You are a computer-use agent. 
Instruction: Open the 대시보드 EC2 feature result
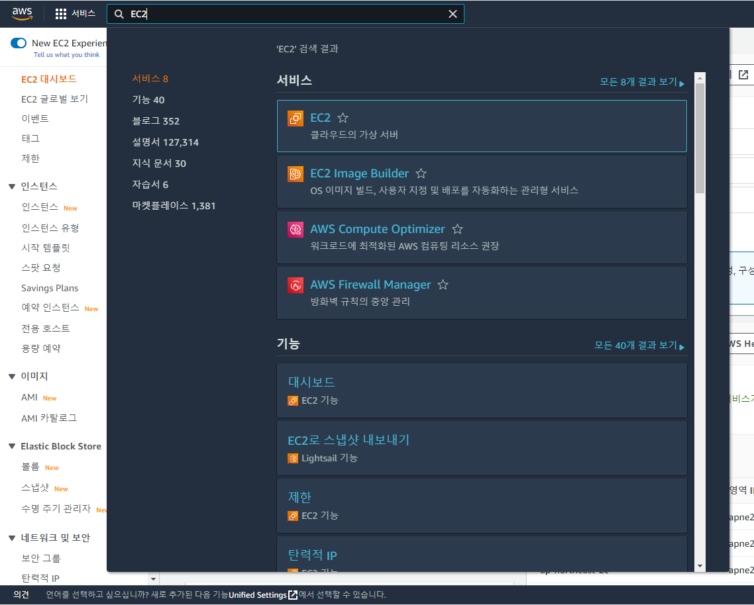[482, 391]
